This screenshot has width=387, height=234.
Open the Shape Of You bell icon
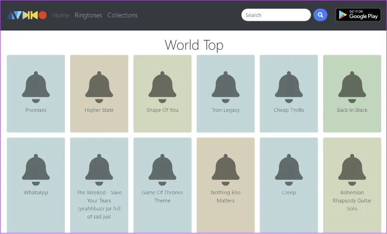(x=162, y=87)
